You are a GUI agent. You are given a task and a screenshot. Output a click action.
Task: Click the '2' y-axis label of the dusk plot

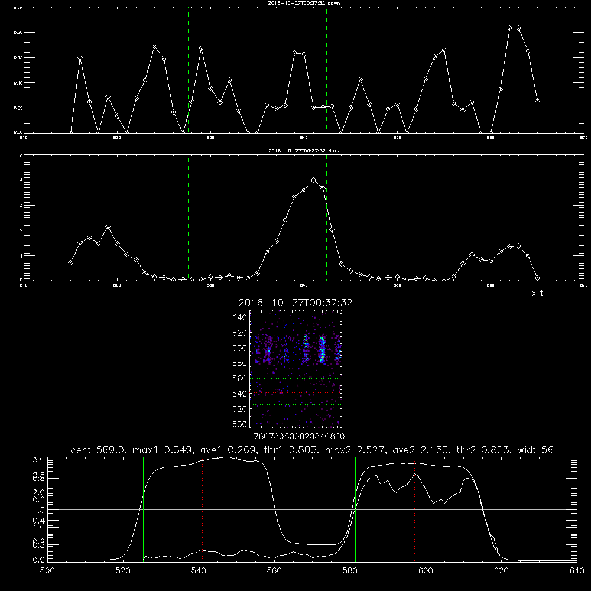point(21,230)
